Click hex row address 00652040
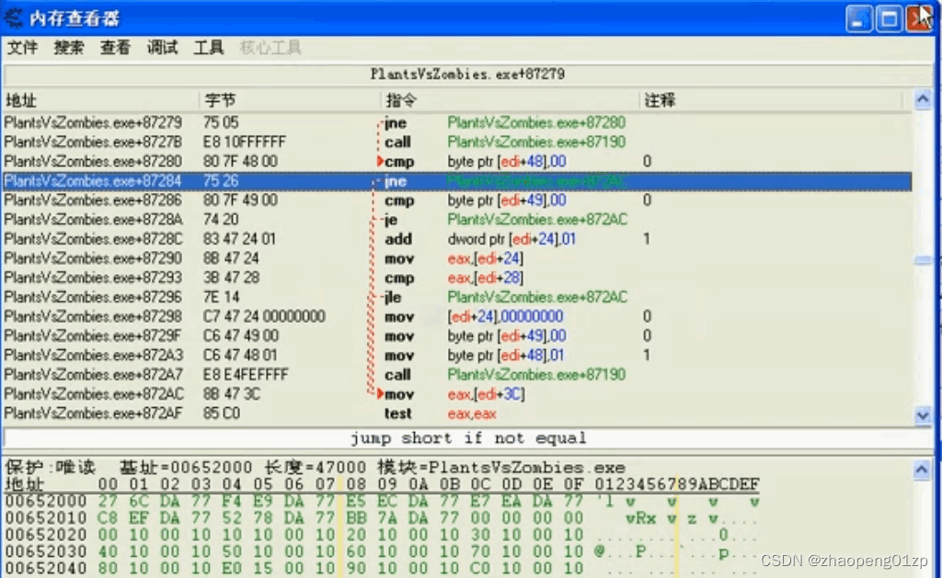 pyautogui.click(x=46, y=568)
